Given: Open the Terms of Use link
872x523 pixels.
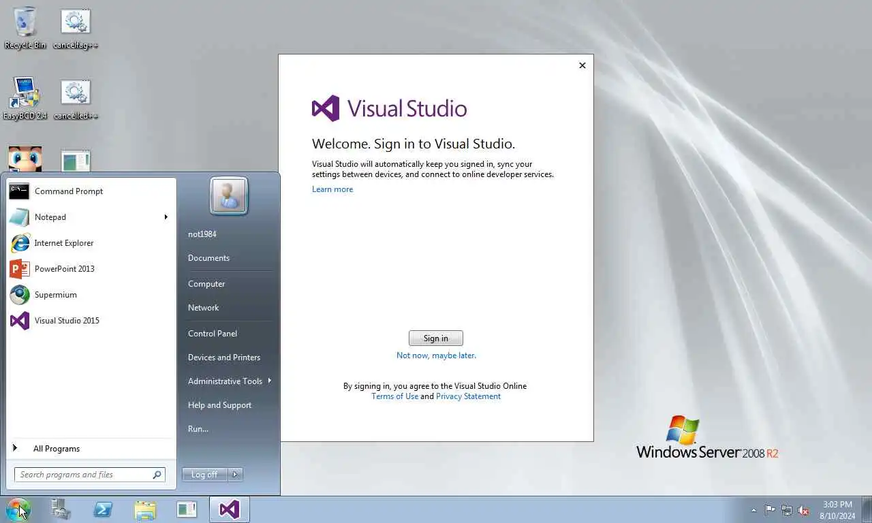Looking at the screenshot, I should point(395,396).
